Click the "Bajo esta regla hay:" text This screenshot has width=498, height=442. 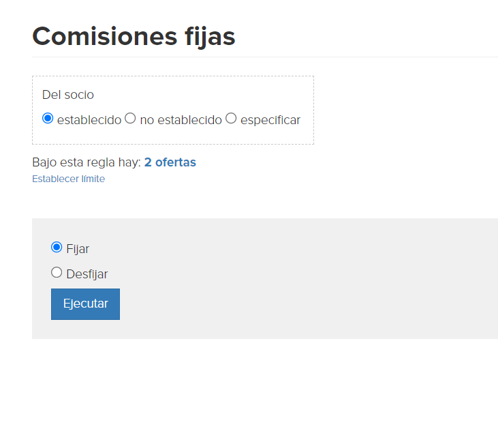click(87, 162)
